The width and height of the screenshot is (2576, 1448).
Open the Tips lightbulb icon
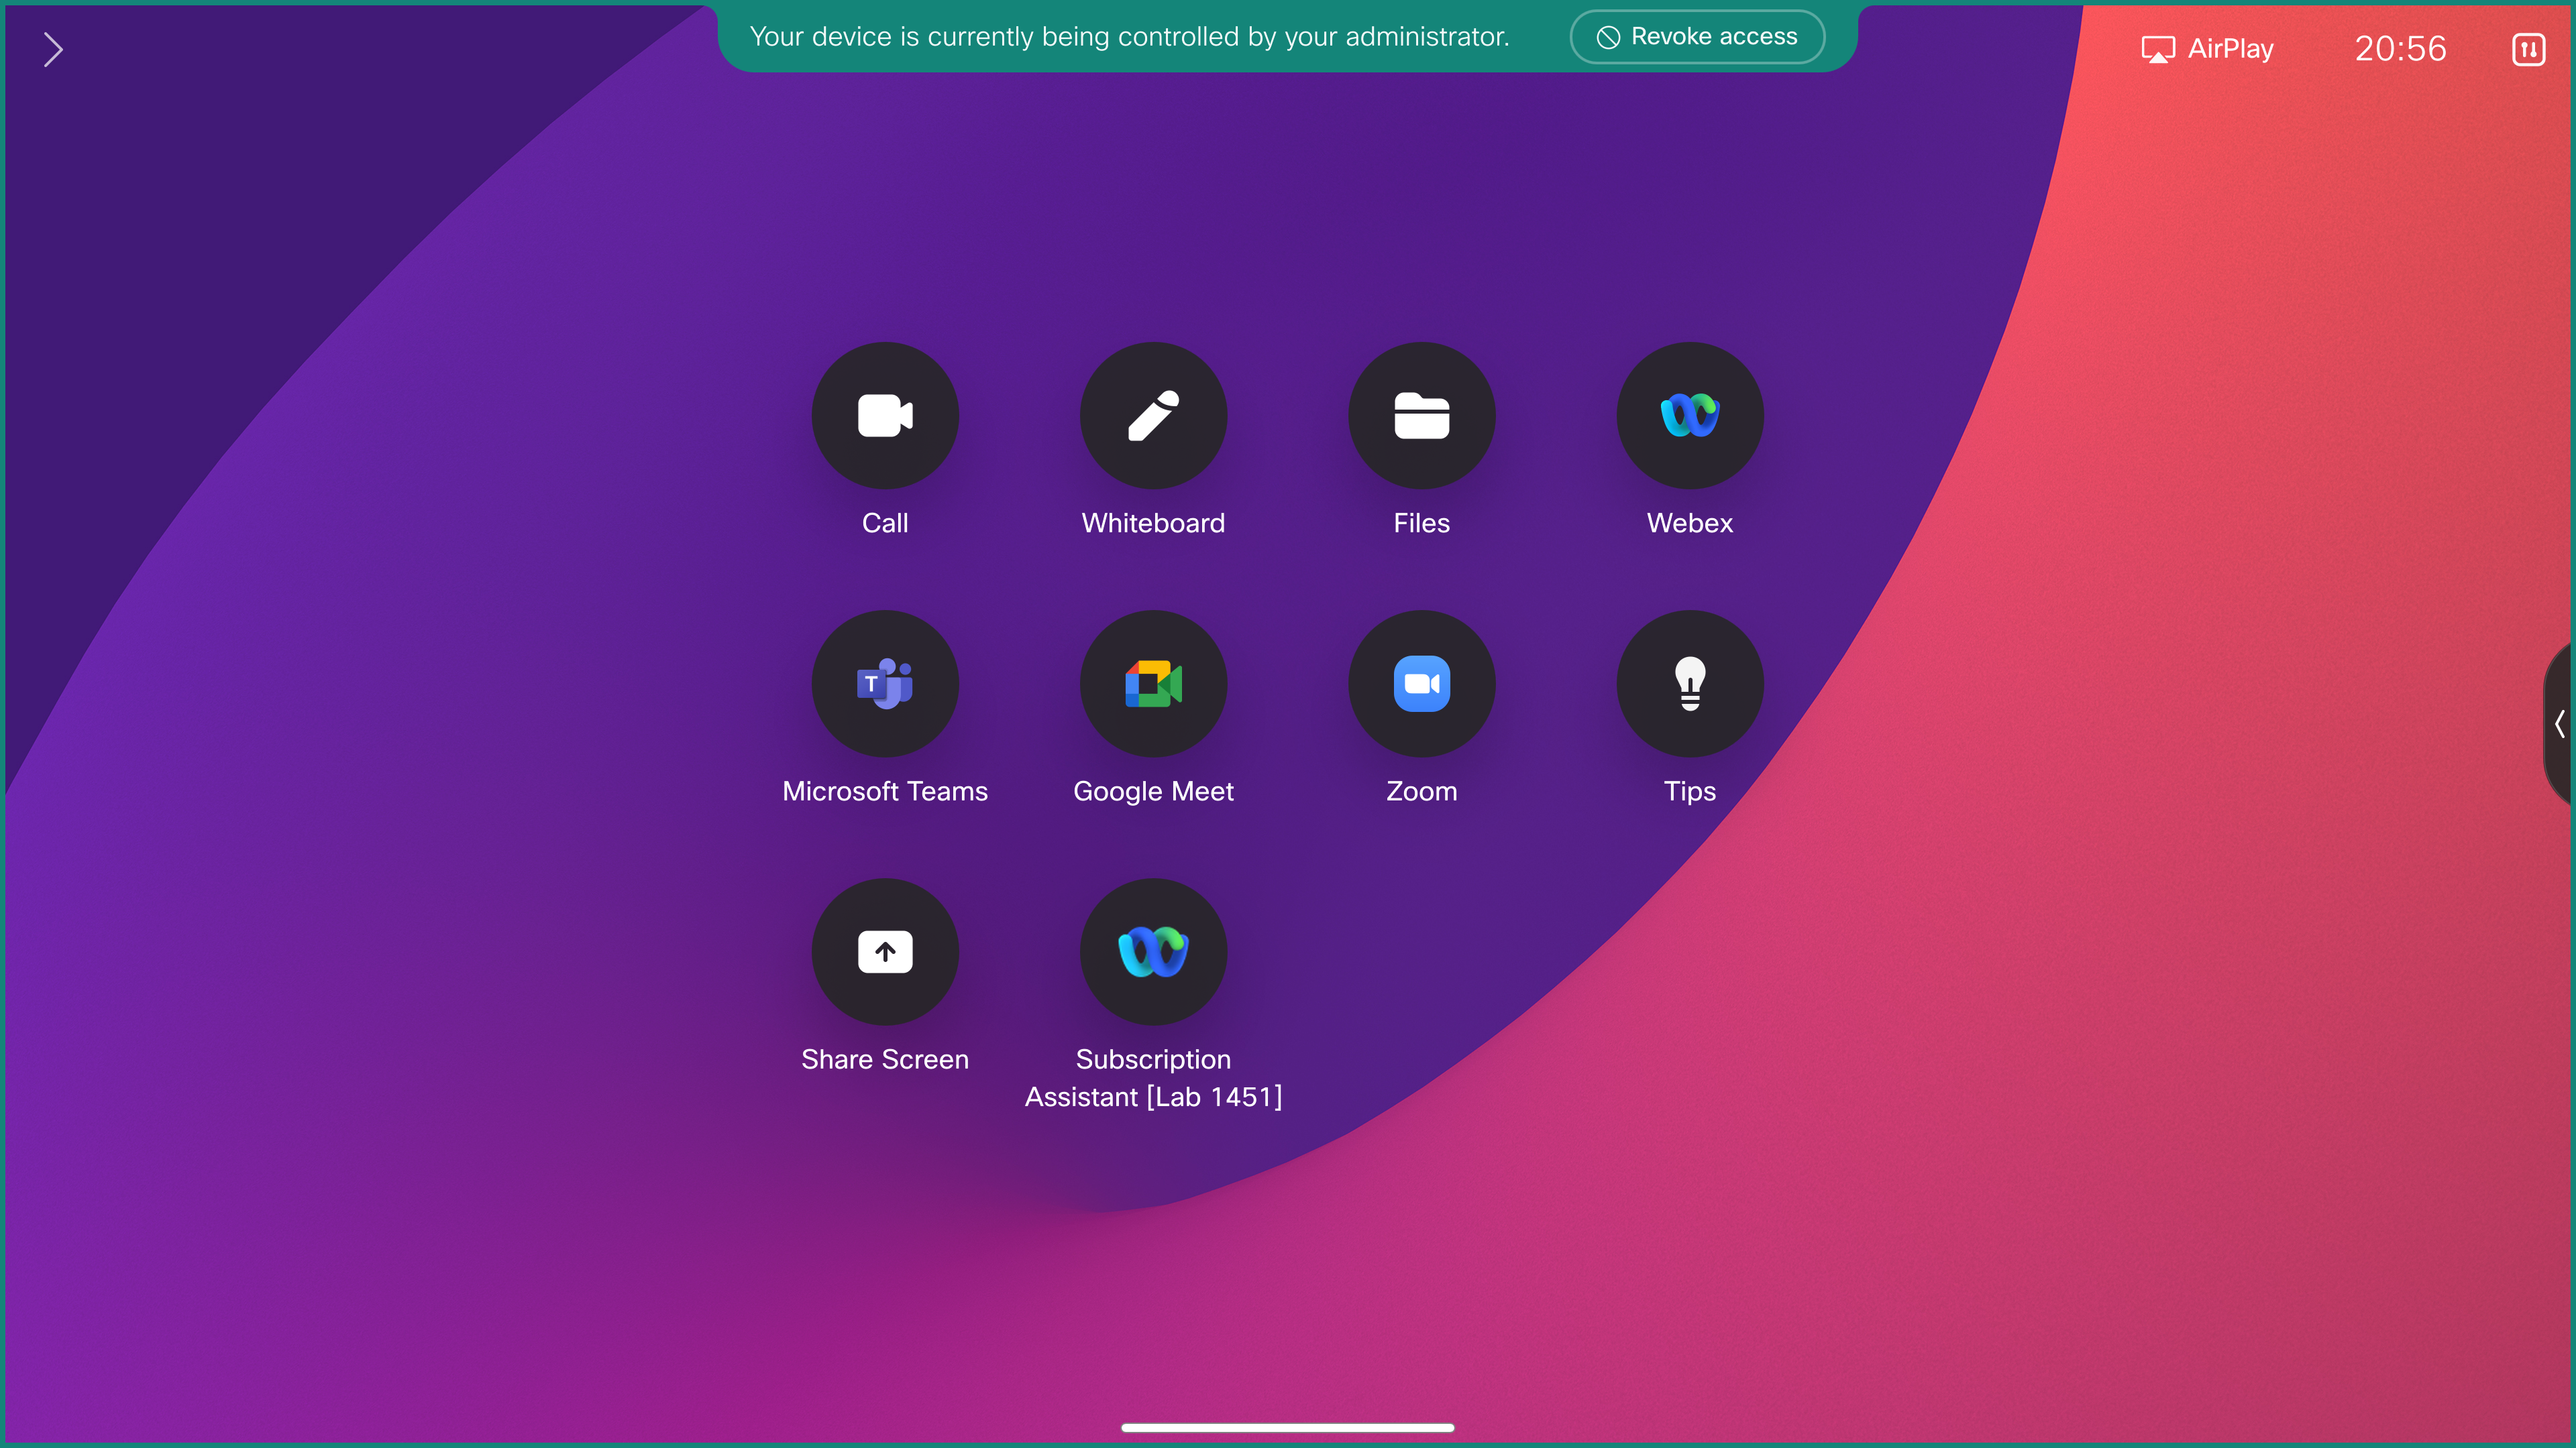(x=1689, y=684)
